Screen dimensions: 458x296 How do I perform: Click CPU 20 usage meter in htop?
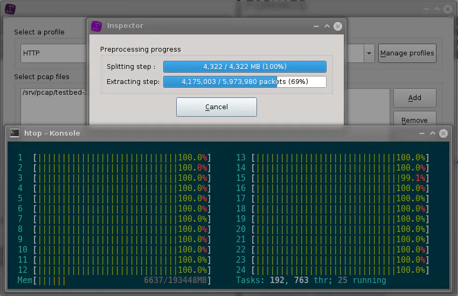[x=333, y=229]
